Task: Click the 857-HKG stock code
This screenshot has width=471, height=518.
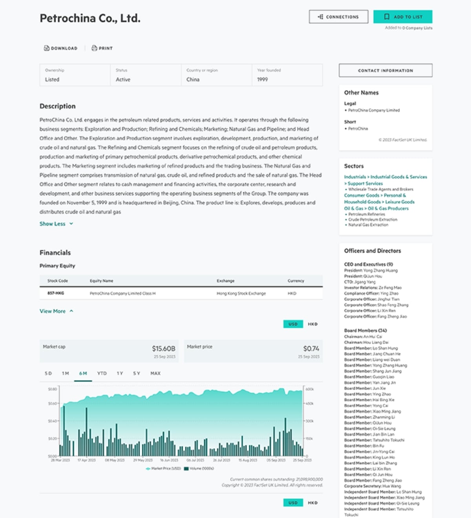Action: click(56, 294)
